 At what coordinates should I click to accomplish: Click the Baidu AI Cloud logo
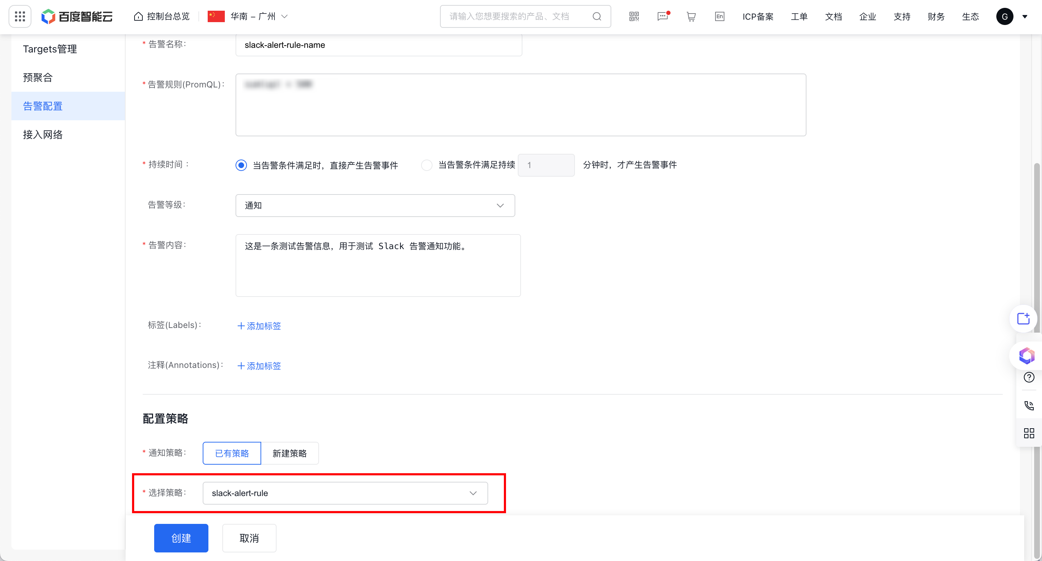point(77,16)
